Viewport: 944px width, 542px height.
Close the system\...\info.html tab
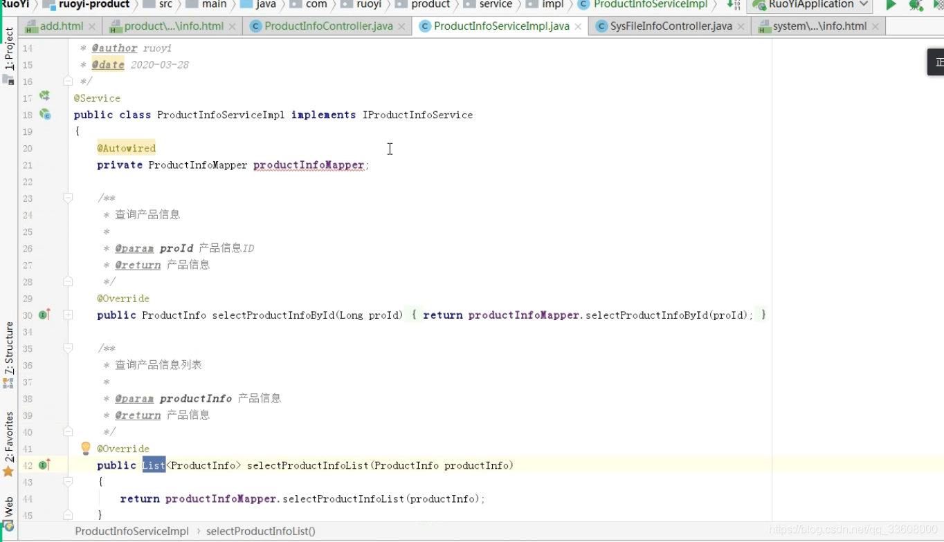click(875, 26)
